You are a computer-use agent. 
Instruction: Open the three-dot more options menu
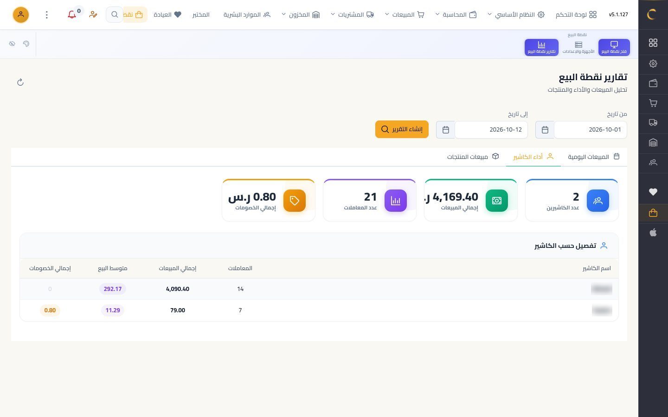[46, 15]
